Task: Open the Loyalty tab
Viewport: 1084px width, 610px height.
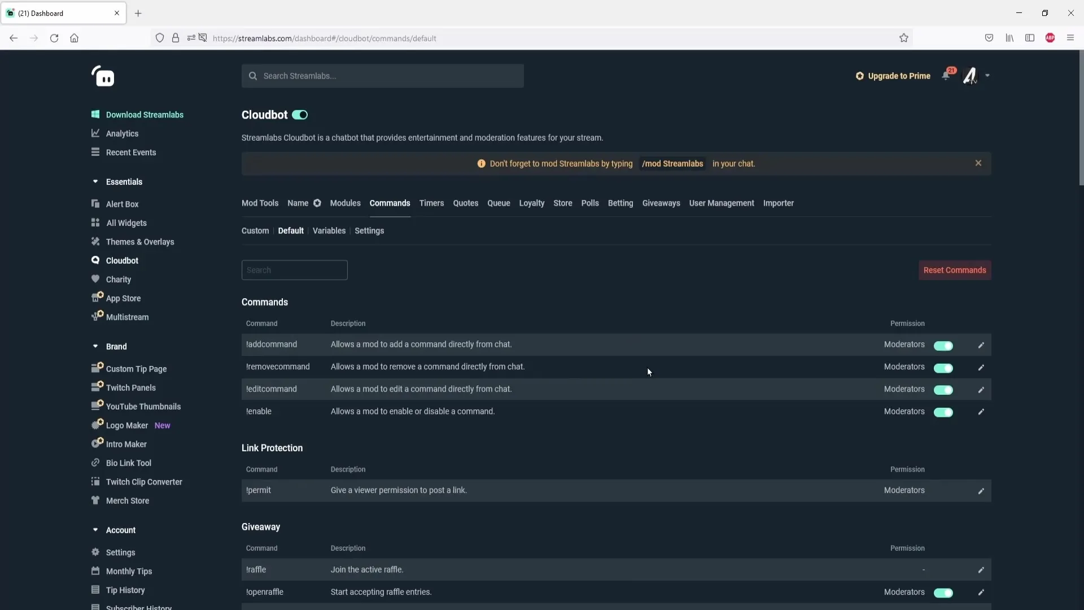Action: click(531, 203)
